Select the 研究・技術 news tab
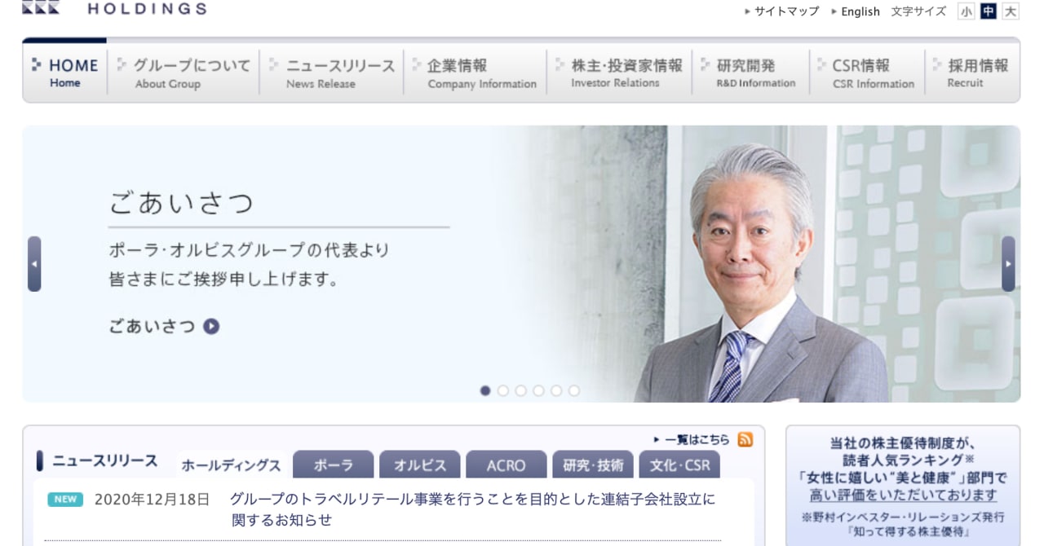 point(592,465)
